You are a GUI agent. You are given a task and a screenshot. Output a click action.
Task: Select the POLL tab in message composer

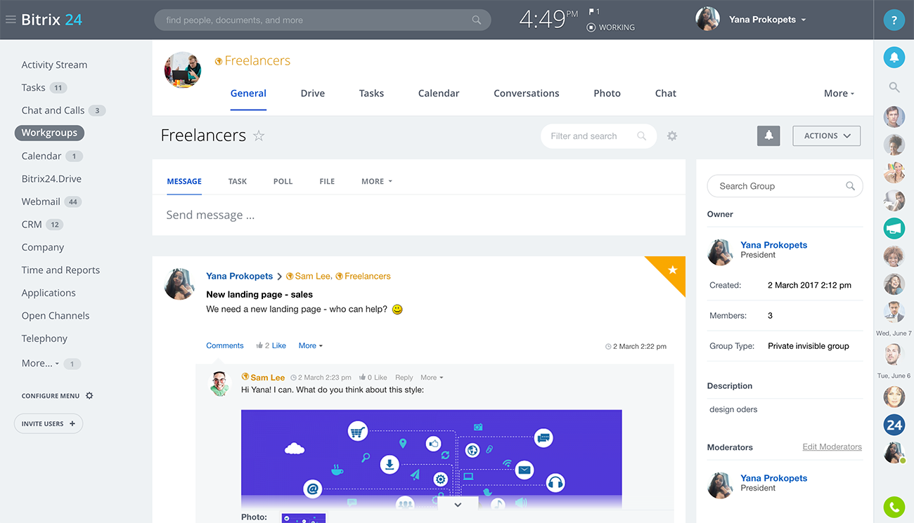(283, 181)
